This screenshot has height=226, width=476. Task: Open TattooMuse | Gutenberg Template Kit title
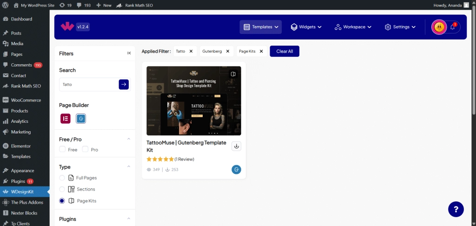click(x=186, y=146)
